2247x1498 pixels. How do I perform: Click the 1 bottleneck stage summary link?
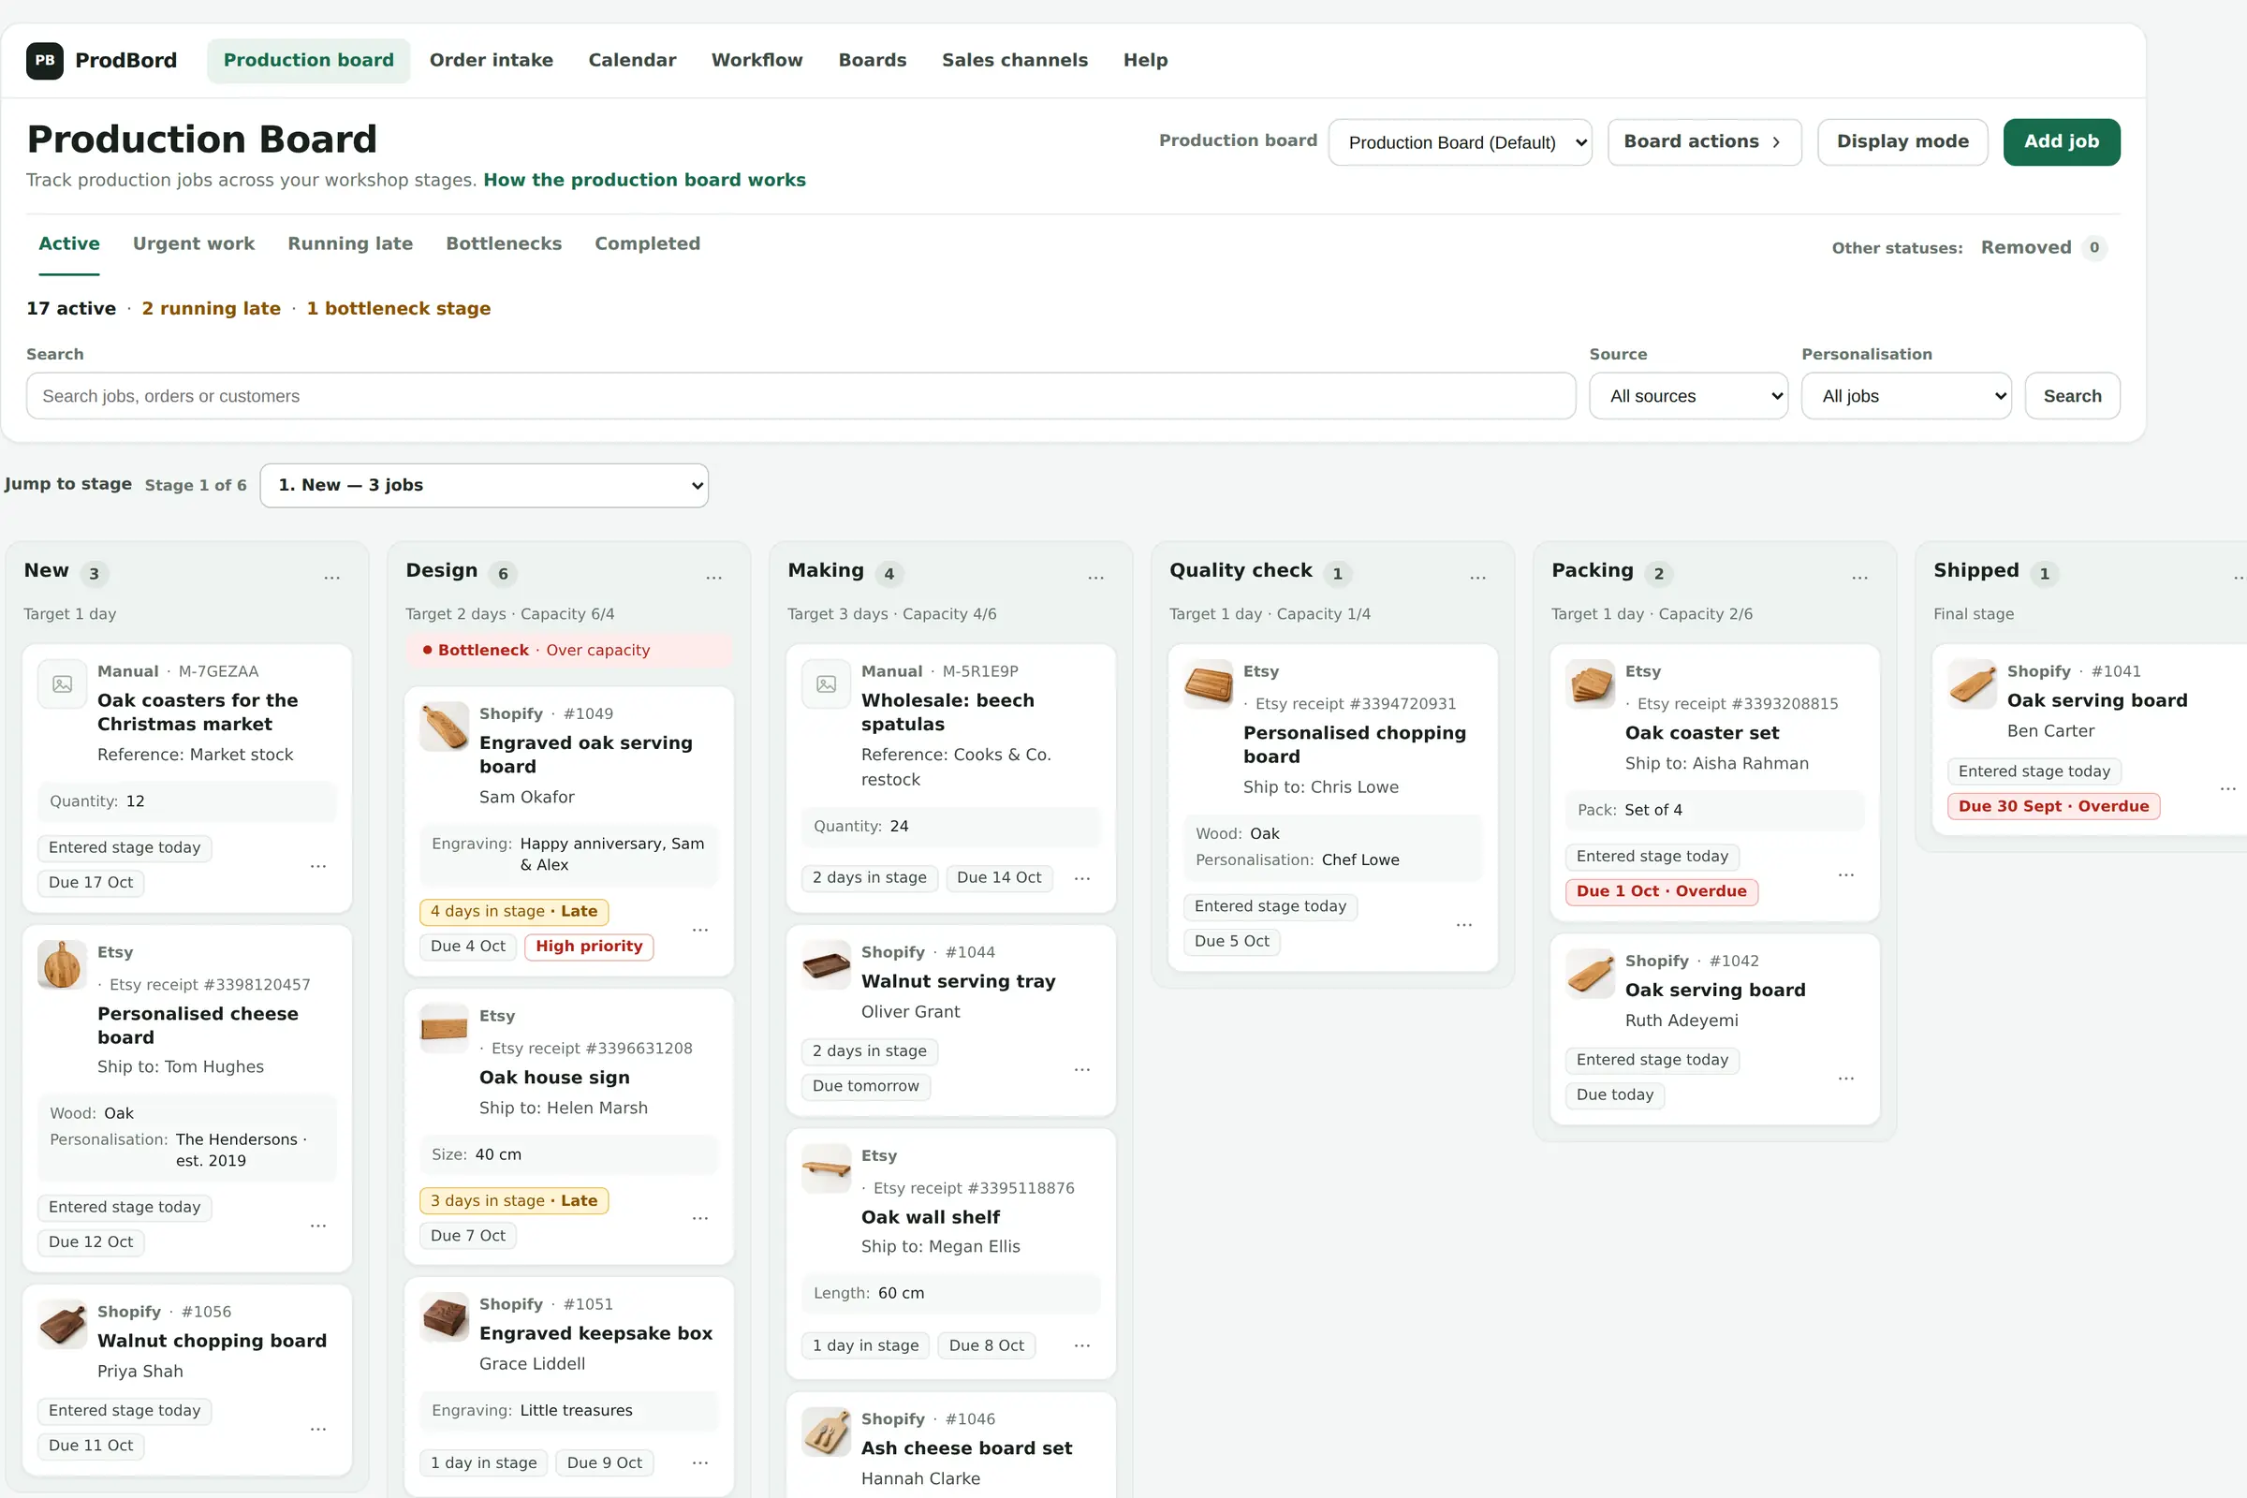click(399, 309)
